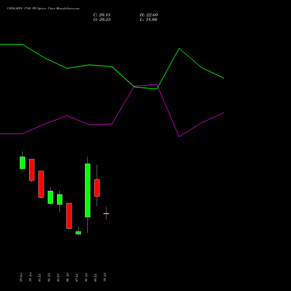Select the 03 Jul green candlestick
This screenshot has height=291, width=291.
pos(60,200)
